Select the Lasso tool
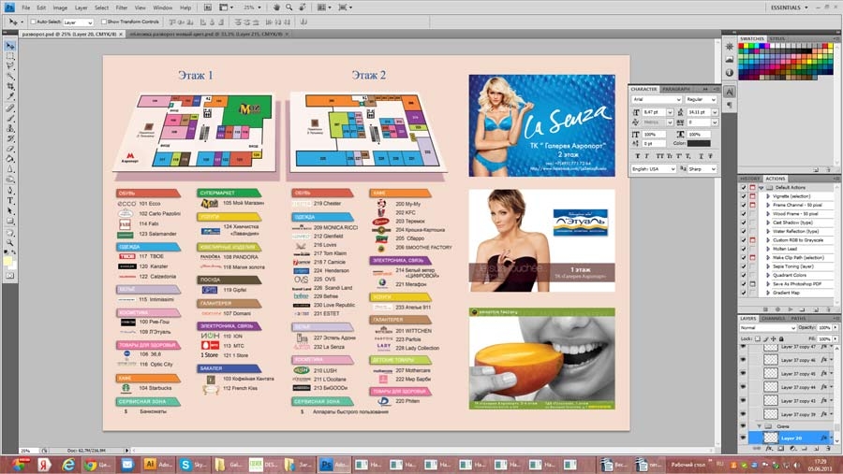Viewport: 843px width, 474px height. coord(9,66)
